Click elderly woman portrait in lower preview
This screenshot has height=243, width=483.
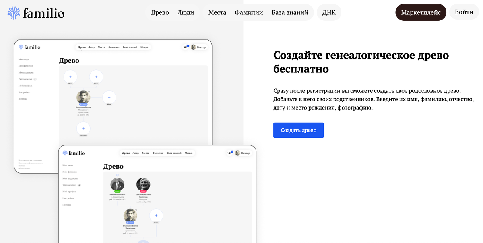coord(143,184)
